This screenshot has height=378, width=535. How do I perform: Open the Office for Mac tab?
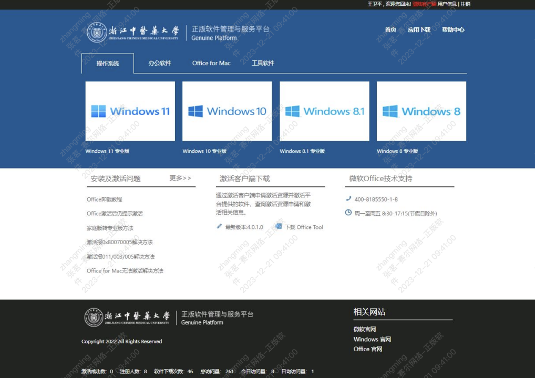tap(211, 63)
